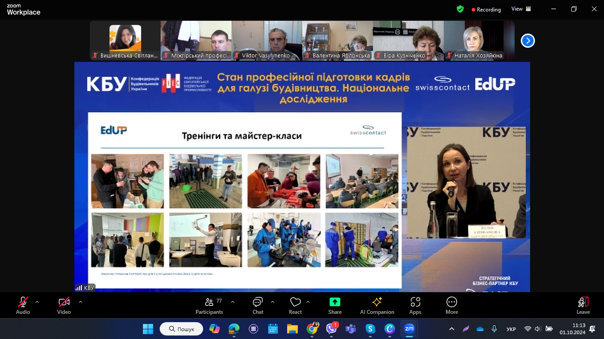Open the React emoji menu
The height and width of the screenshot is (339, 604).
(295, 305)
